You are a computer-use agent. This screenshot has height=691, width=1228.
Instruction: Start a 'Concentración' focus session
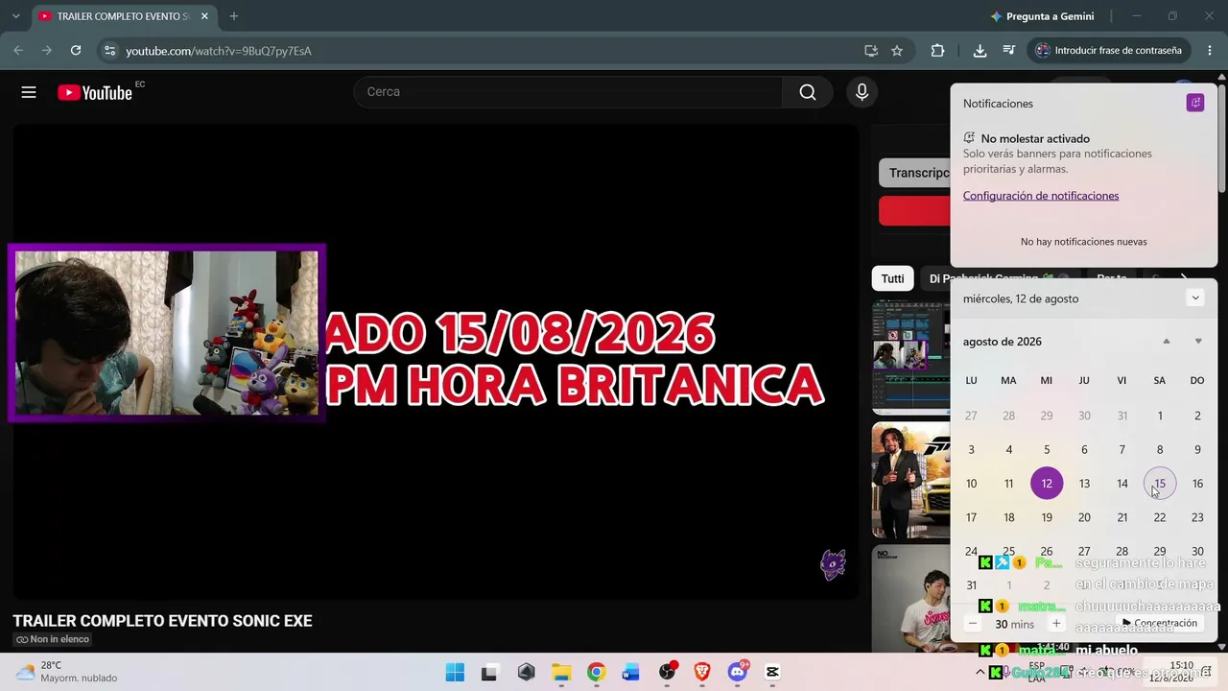click(x=1159, y=623)
